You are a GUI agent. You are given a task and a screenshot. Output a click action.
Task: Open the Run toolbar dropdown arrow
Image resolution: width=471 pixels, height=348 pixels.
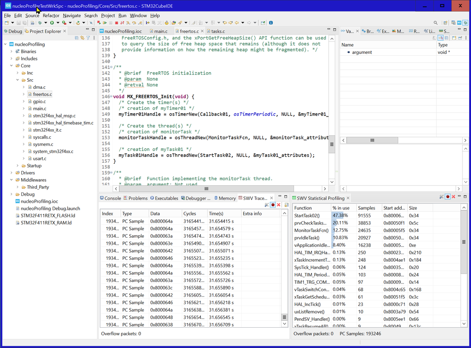pyautogui.click(x=58, y=23)
